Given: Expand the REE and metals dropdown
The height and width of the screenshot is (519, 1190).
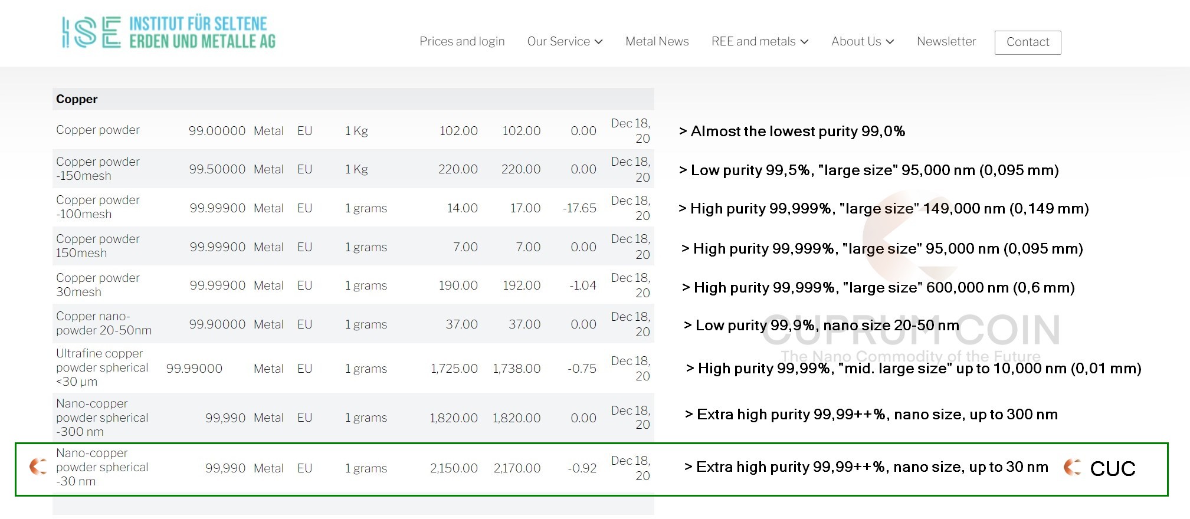Looking at the screenshot, I should (x=759, y=41).
